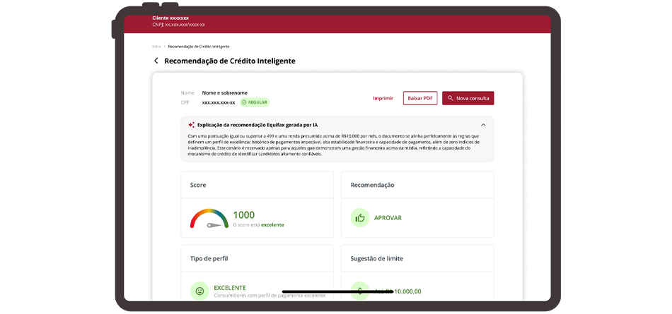Click the limit icon under Sugestão de limite

pyautogui.click(x=360, y=291)
